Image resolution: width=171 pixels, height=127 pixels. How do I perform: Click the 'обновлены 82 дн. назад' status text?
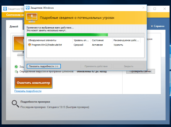click(92, 72)
